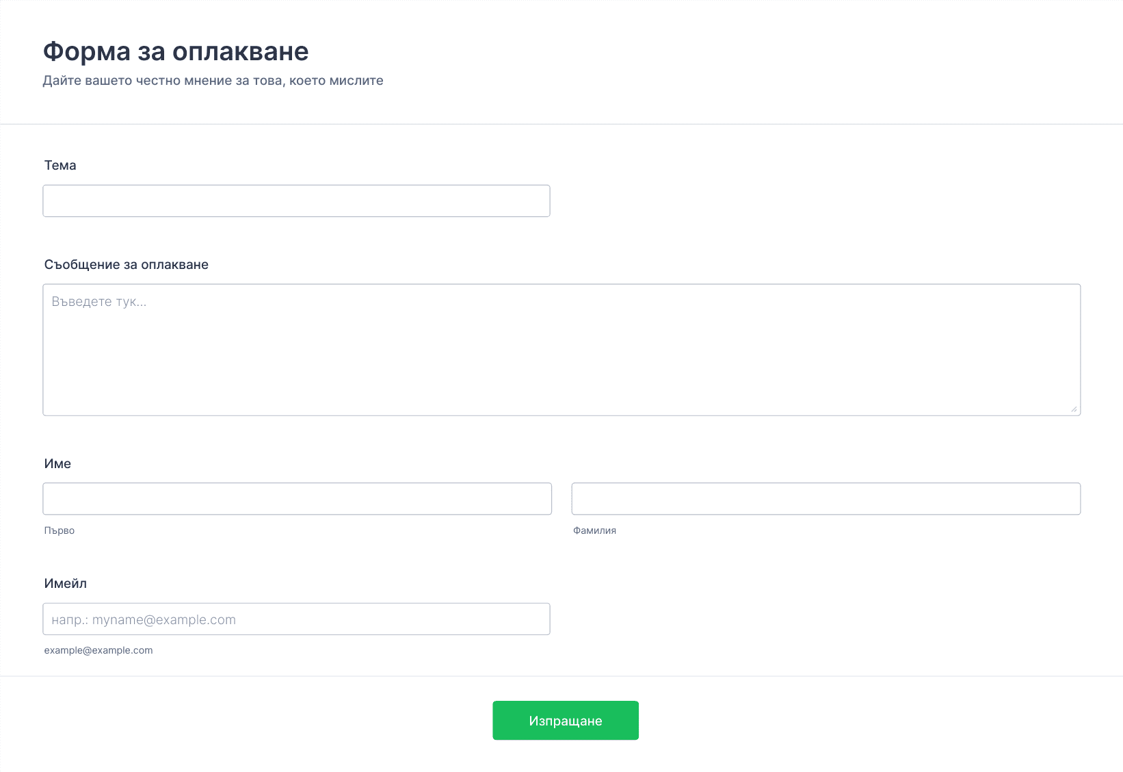Viewport: 1123px width, 772px height.
Task: Click the example@example.com hint text
Action: point(98,650)
